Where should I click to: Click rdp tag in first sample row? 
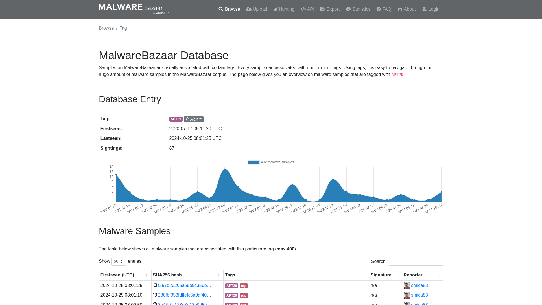point(244,286)
